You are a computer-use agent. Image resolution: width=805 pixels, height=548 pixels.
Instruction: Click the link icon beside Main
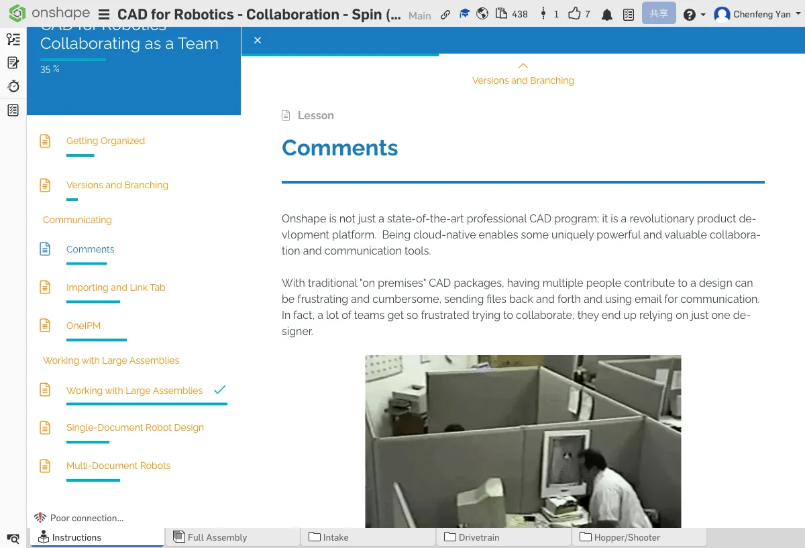pos(445,14)
